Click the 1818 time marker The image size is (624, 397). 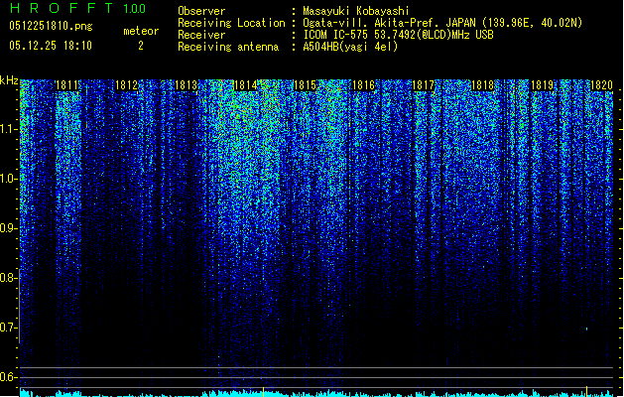pos(482,85)
